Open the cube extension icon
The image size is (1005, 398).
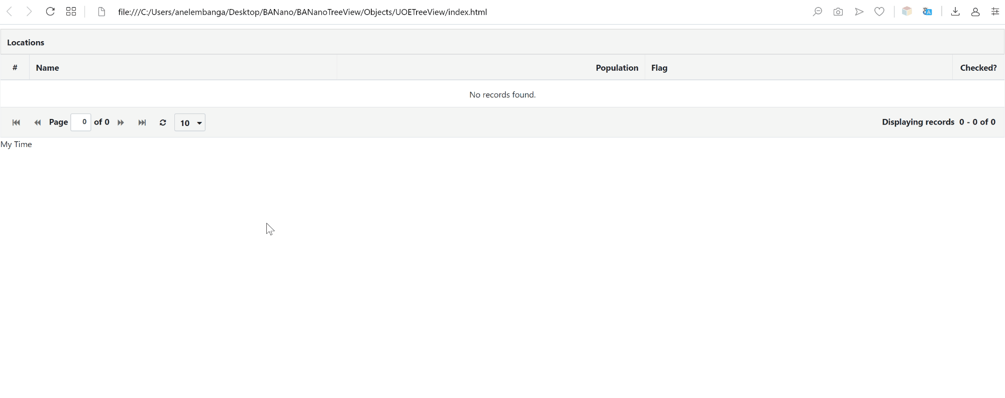(907, 12)
